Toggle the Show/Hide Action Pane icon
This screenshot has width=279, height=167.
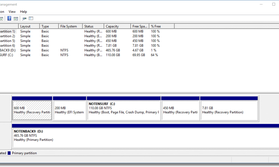(16, 18)
